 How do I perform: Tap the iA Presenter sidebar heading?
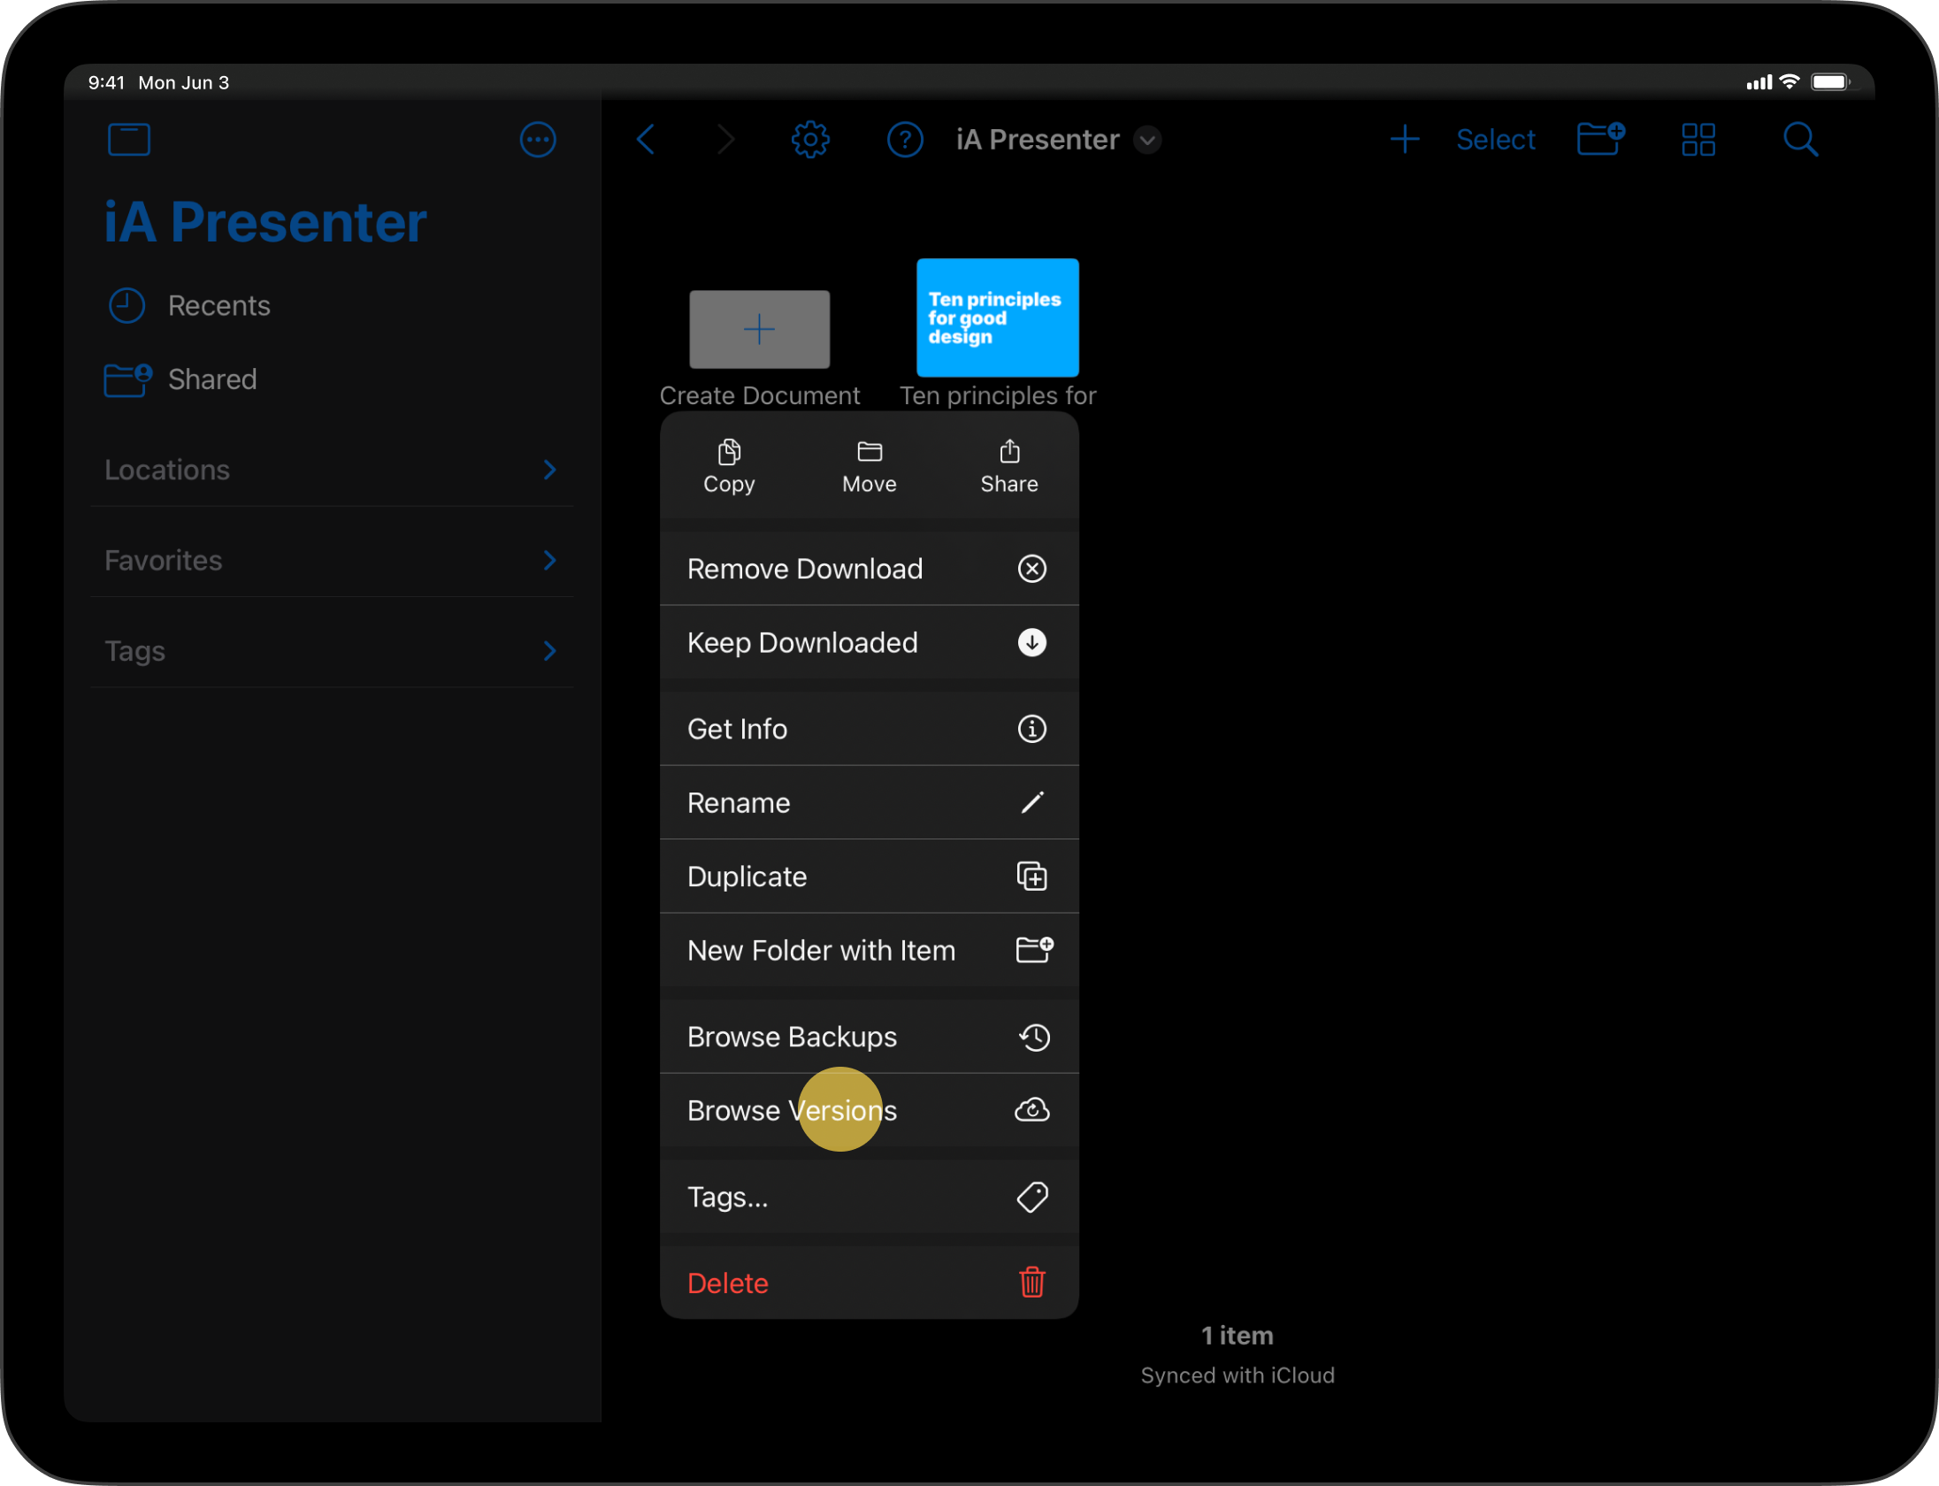tap(265, 221)
